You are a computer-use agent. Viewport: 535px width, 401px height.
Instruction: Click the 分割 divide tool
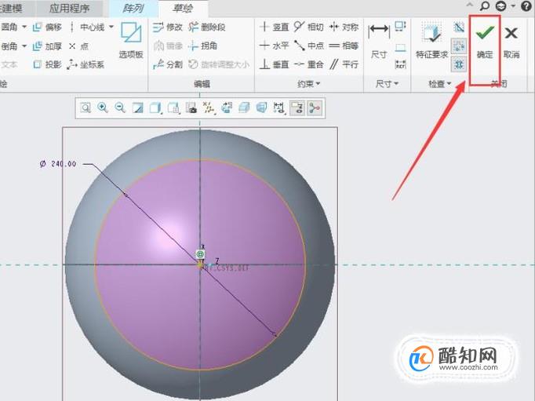coord(167,64)
